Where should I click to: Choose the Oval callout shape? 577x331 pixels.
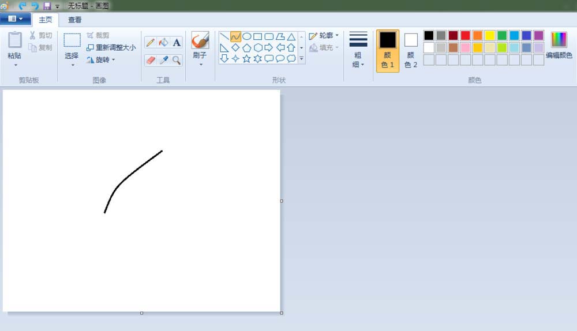point(280,58)
